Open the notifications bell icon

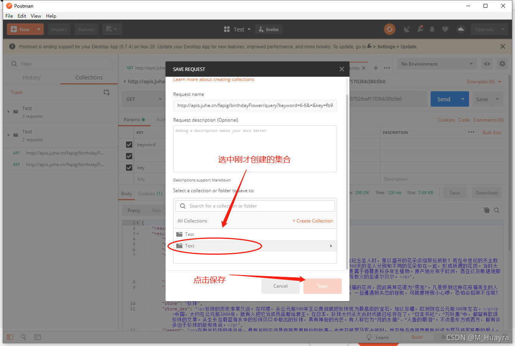(432, 29)
